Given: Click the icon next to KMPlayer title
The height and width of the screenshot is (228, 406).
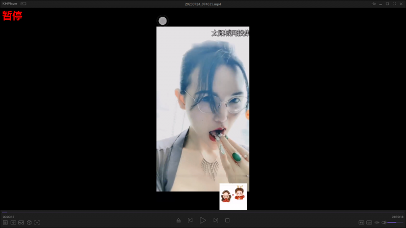Looking at the screenshot, I should pos(23,4).
